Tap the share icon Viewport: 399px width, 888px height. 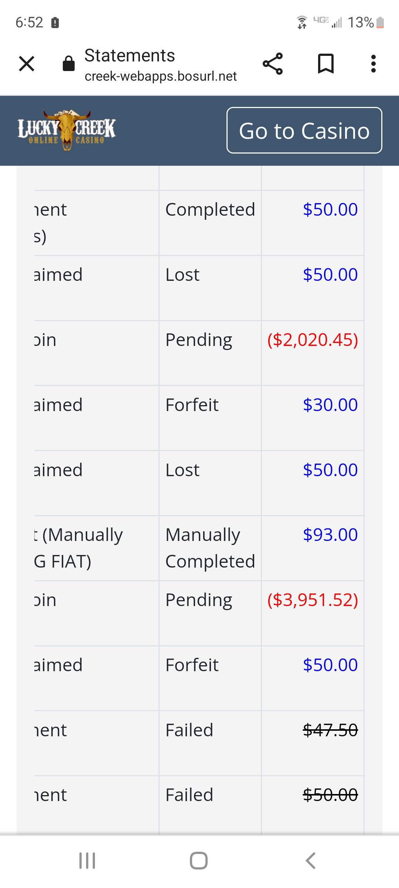tap(273, 64)
